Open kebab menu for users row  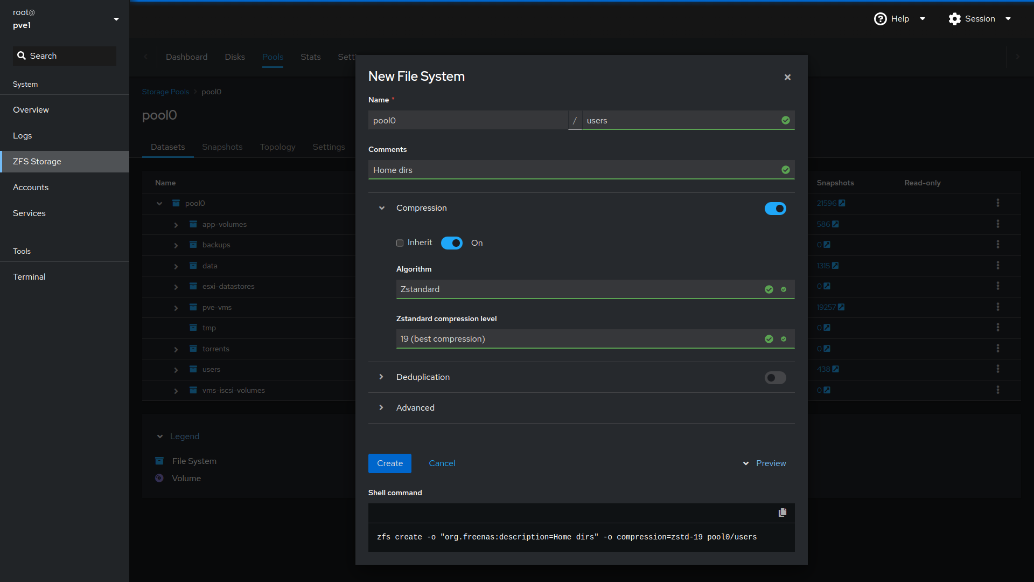coord(998,369)
